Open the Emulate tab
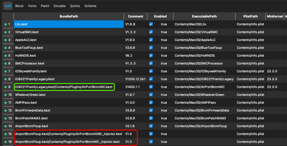The width and height of the screenshot is (287, 146). point(60,6)
